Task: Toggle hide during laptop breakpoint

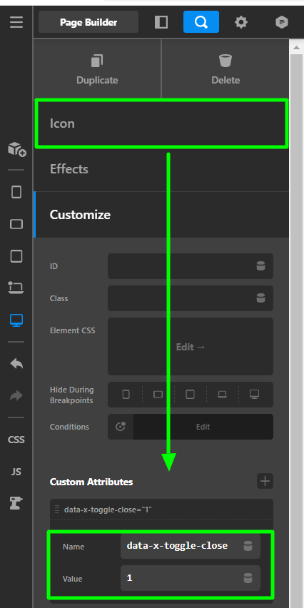Action: [x=222, y=395]
